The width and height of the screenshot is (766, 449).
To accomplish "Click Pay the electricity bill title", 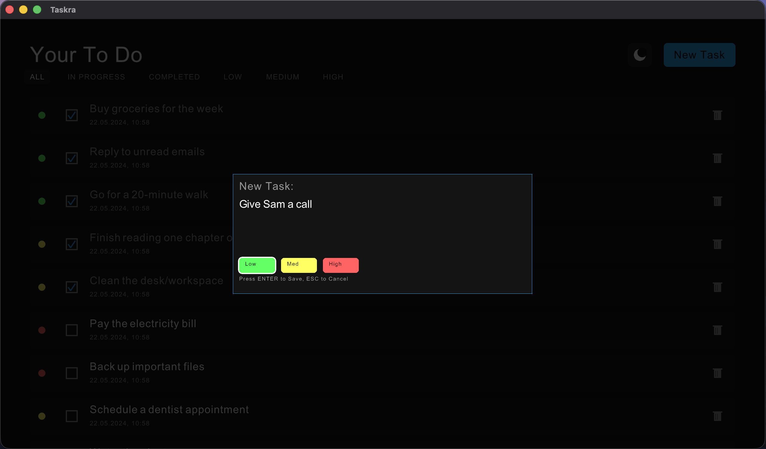I will pyautogui.click(x=143, y=324).
